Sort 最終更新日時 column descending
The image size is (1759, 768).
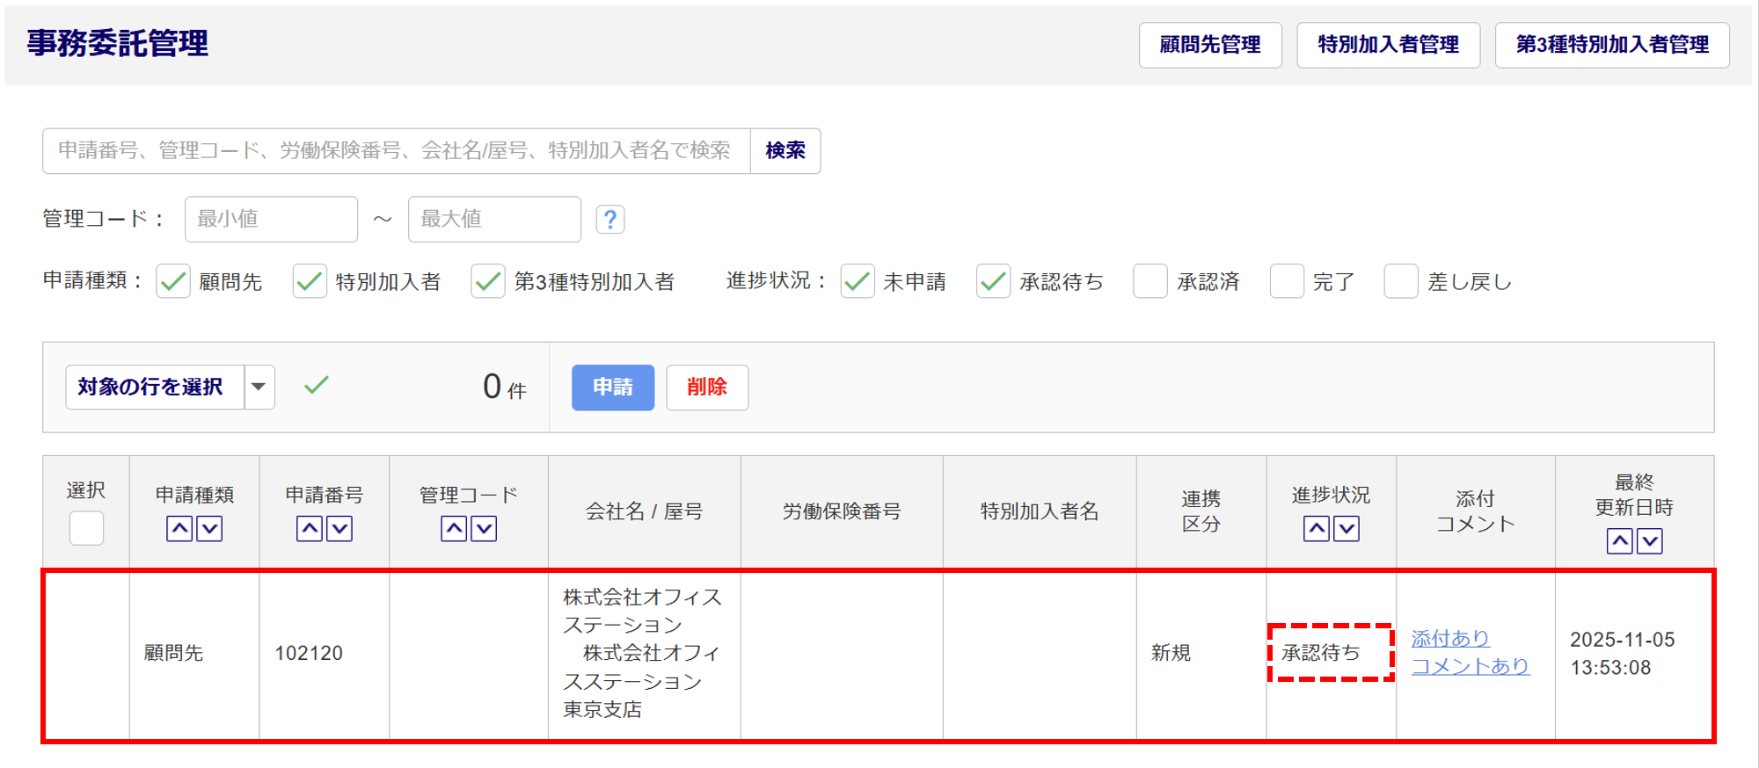(x=1650, y=541)
